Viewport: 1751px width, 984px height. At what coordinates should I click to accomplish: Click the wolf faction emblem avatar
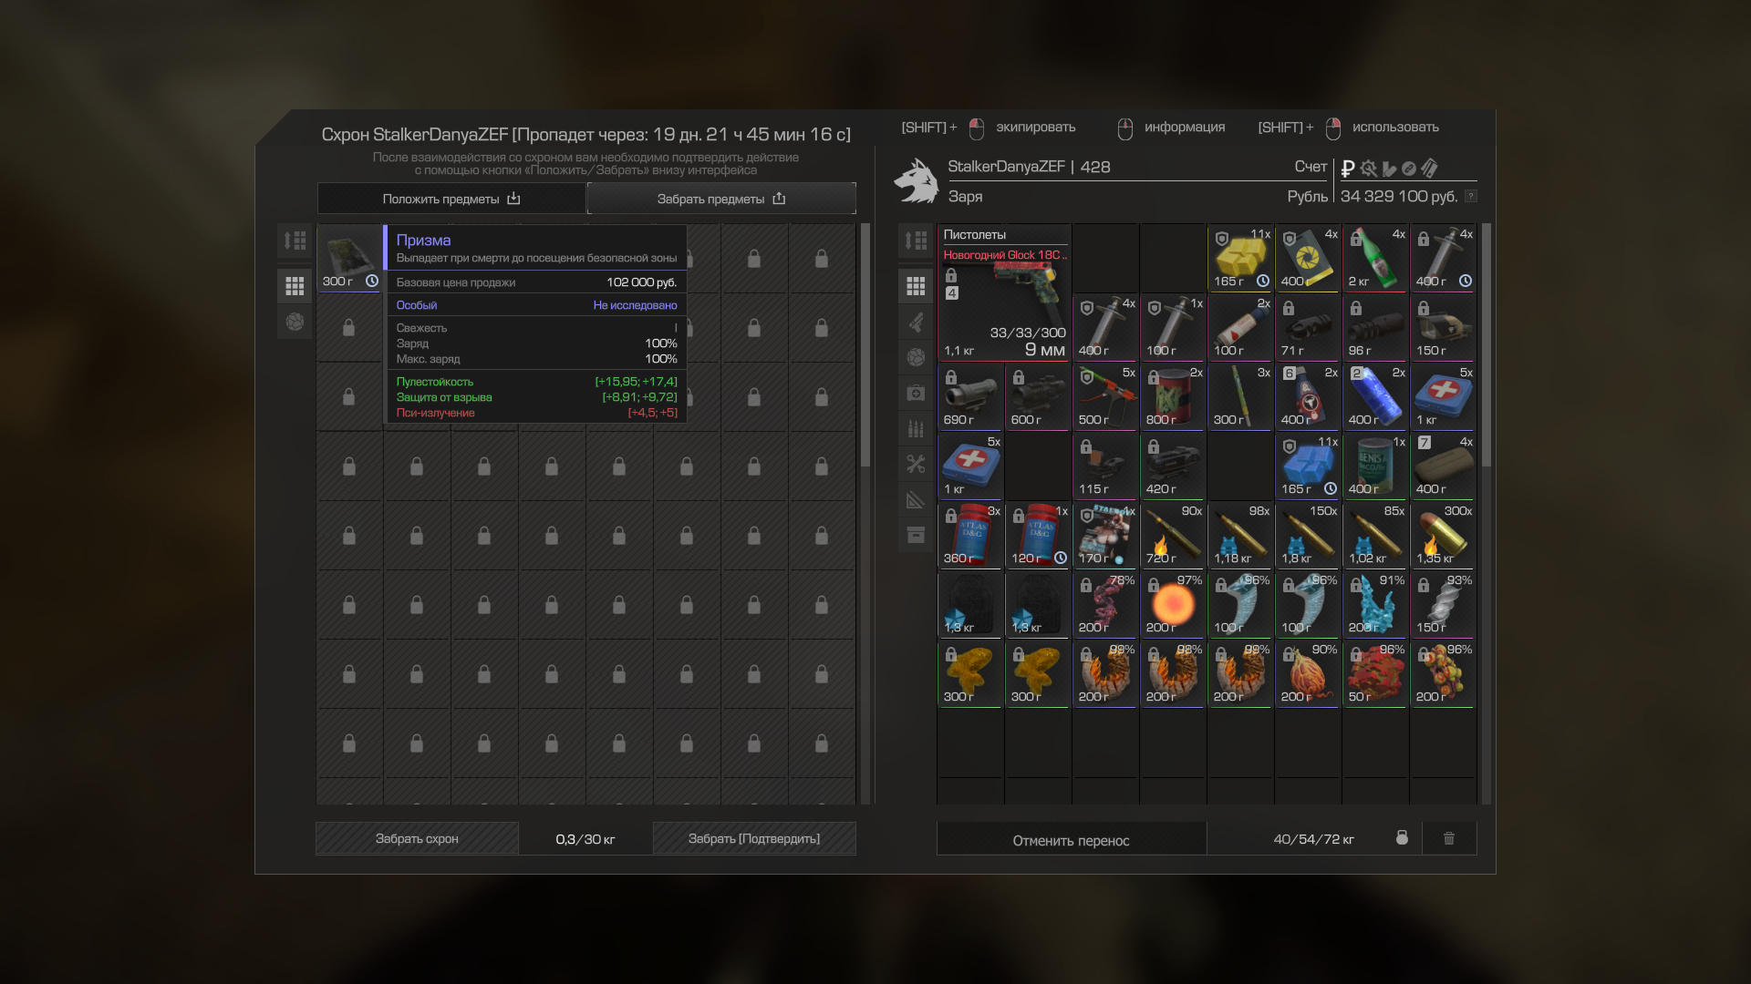[917, 180]
